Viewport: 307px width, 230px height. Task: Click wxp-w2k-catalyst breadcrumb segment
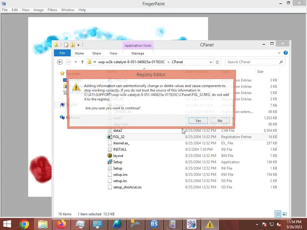pos(131,62)
